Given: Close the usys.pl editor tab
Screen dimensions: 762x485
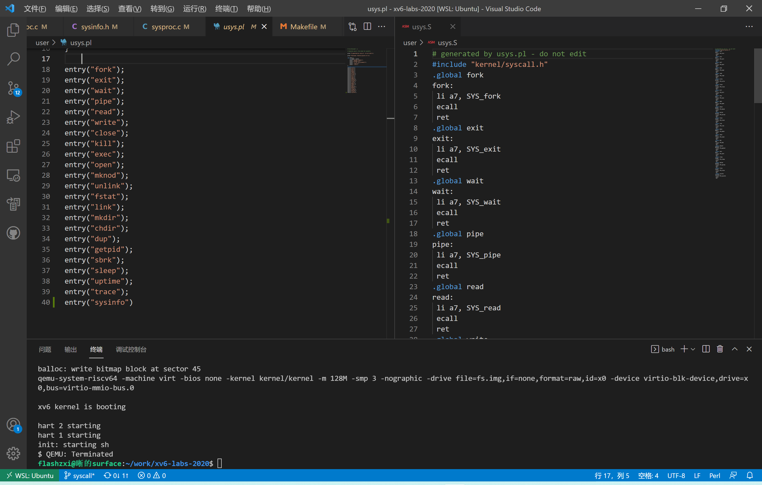Looking at the screenshot, I should [x=264, y=26].
